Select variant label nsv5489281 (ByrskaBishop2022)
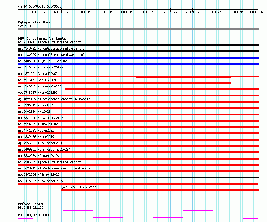This screenshot has height=222, width=267. pos(44,149)
